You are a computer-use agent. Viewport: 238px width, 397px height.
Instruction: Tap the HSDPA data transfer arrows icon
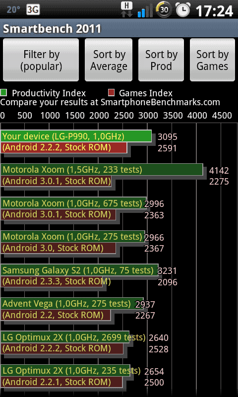(127, 9)
